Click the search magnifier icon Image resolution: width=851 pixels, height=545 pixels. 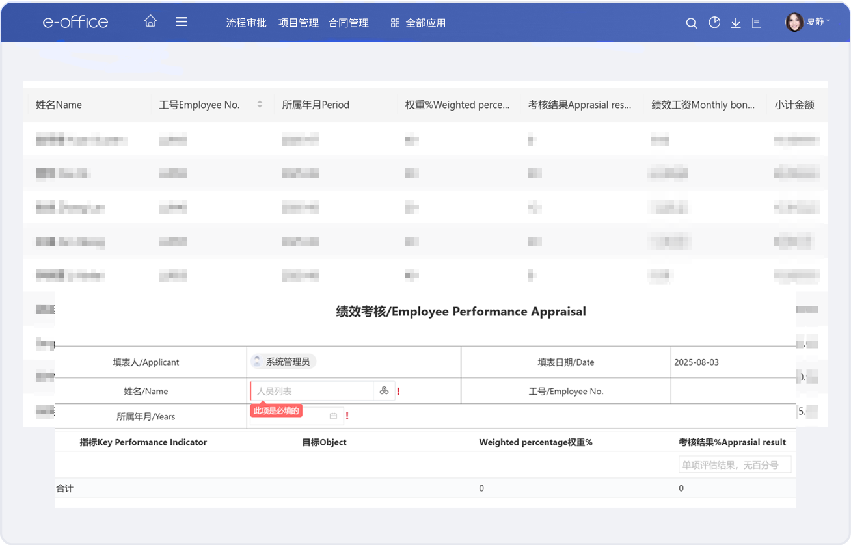[x=692, y=23]
